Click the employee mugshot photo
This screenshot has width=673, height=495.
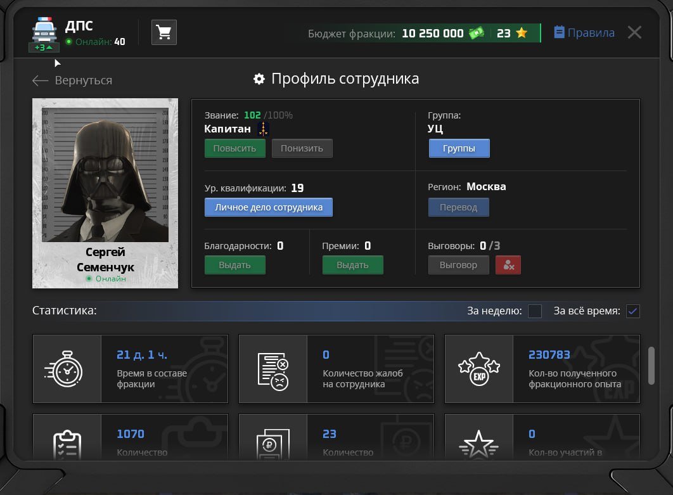[105, 174]
